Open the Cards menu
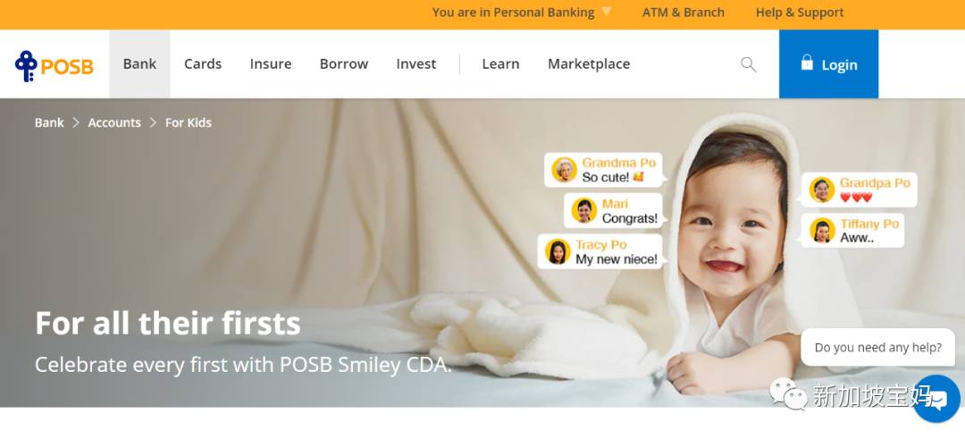 203,64
